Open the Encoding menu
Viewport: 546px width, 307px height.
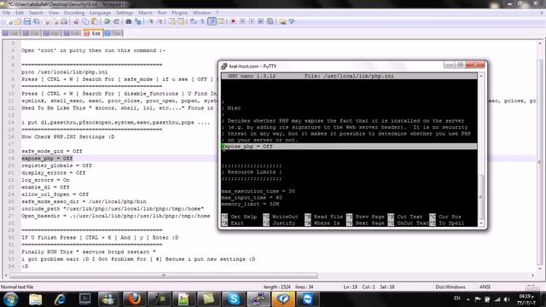[x=74, y=13]
